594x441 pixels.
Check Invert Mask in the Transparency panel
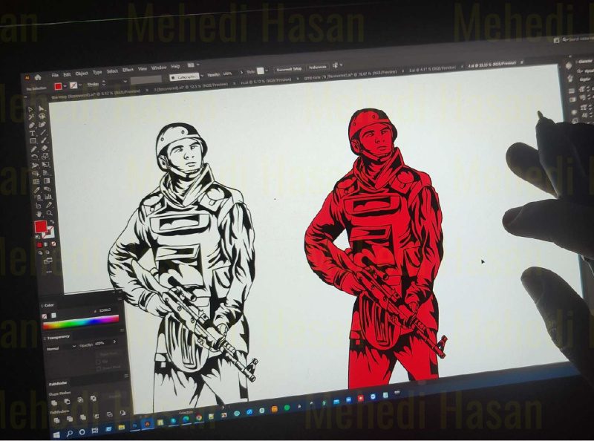[98, 368]
